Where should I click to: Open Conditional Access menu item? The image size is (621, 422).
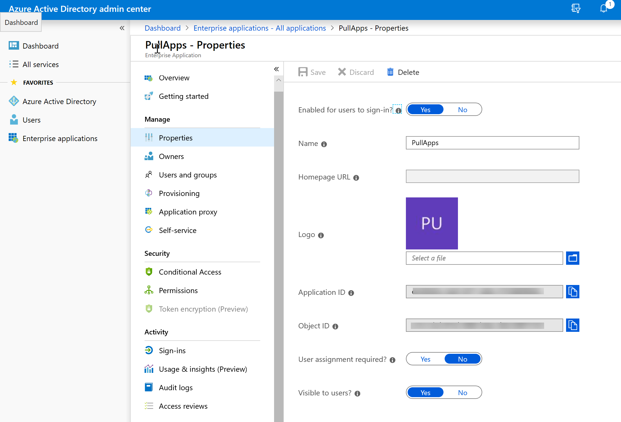(202, 272)
